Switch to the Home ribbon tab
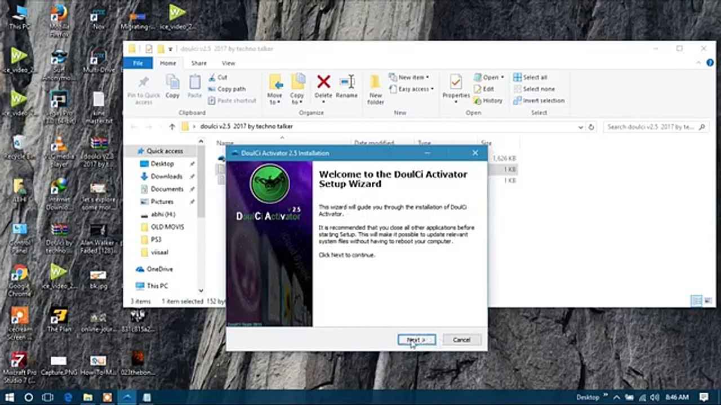Image resolution: width=721 pixels, height=405 pixels. pos(168,63)
